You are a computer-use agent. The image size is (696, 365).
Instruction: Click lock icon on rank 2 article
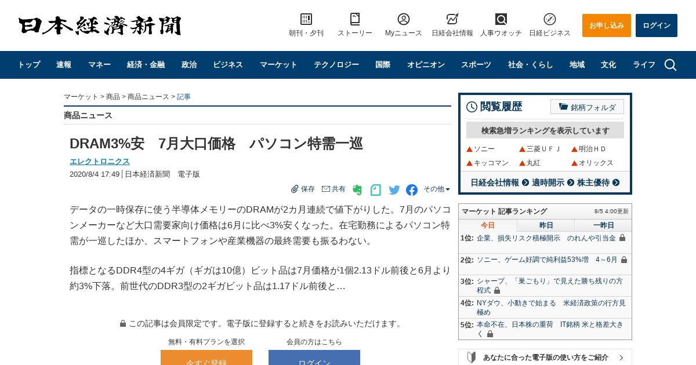624,260
